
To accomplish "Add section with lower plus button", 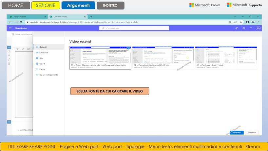I will pyautogui.click(x=9, y=122).
